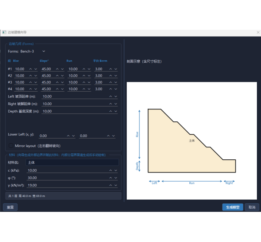Decrease Rise value for segment #1
The height and width of the screenshot is (242, 261).
(36, 69)
